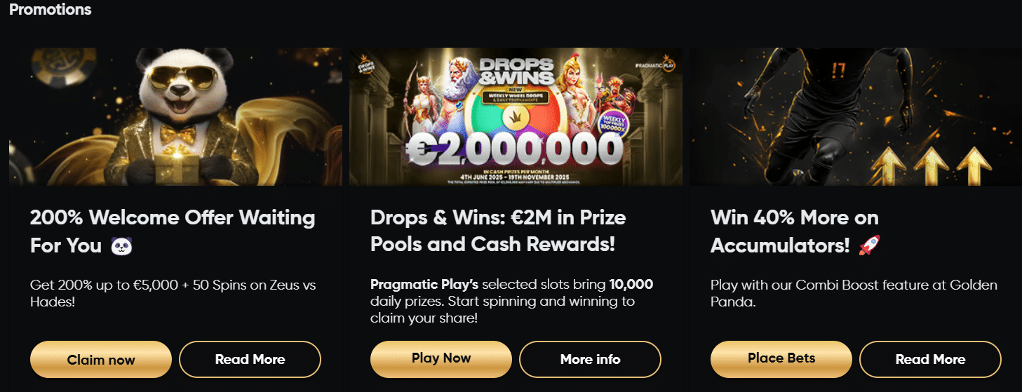Click the rocket emoji beside Accumulators heading
This screenshot has height=392, width=1022.
pos(869,245)
